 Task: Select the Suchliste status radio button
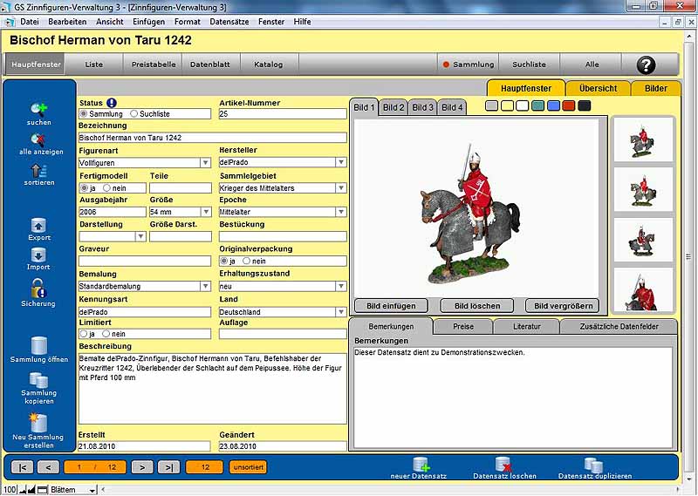coord(134,113)
